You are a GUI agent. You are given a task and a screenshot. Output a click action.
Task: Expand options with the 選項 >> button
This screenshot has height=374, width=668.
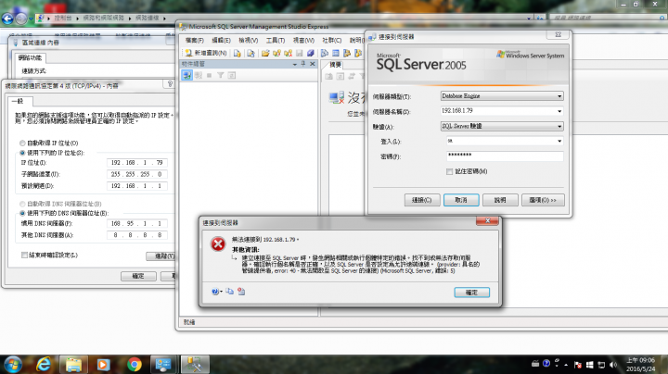click(543, 200)
